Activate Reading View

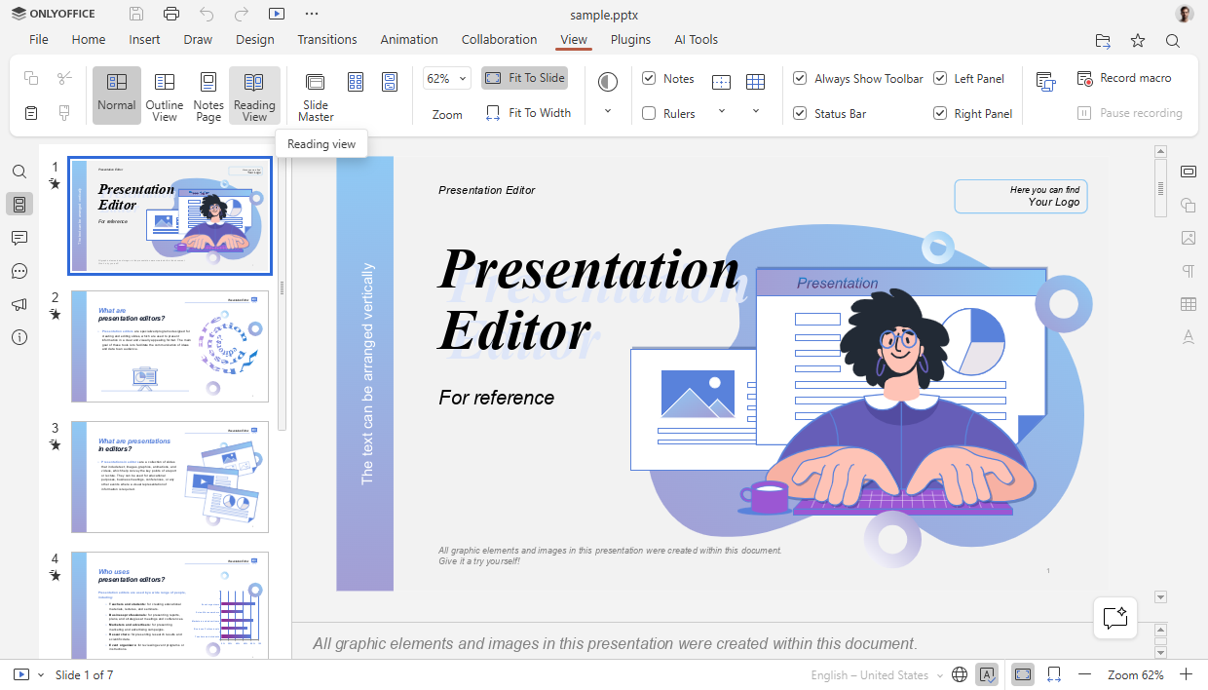click(x=254, y=95)
